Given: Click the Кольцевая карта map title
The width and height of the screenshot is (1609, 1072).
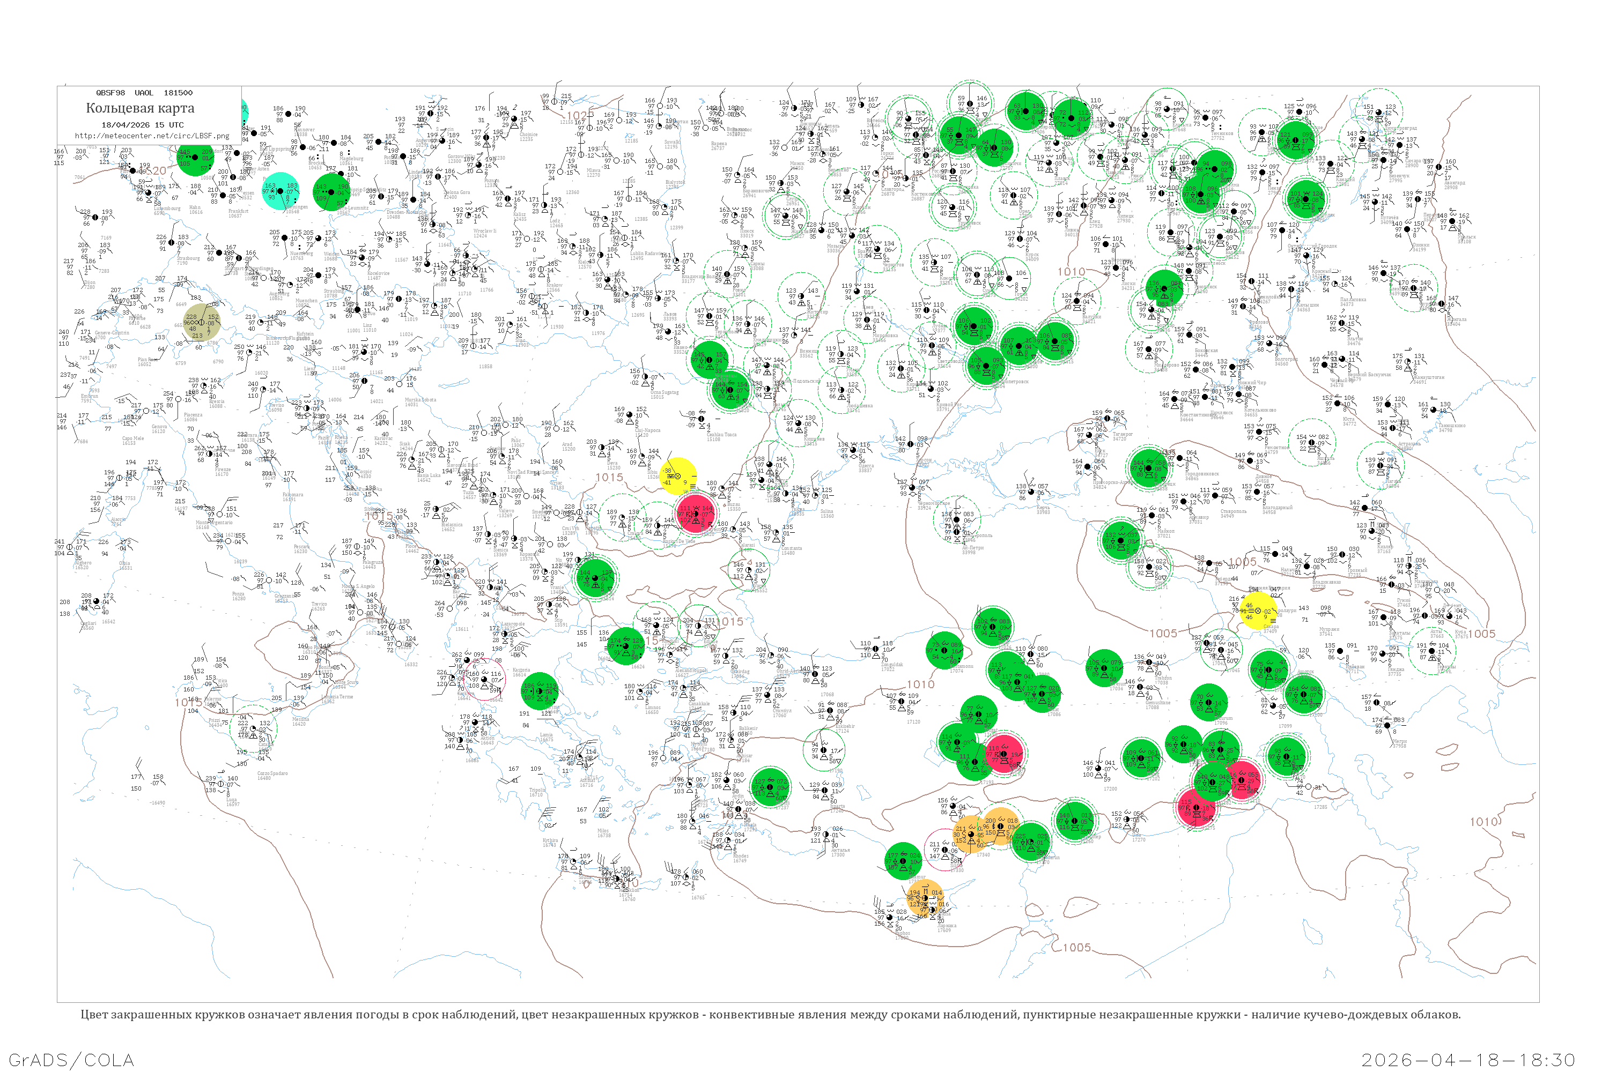Looking at the screenshot, I should [140, 108].
